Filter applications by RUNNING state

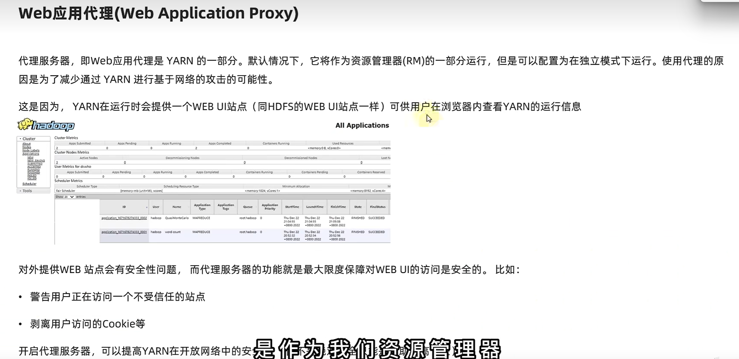[x=33, y=170]
